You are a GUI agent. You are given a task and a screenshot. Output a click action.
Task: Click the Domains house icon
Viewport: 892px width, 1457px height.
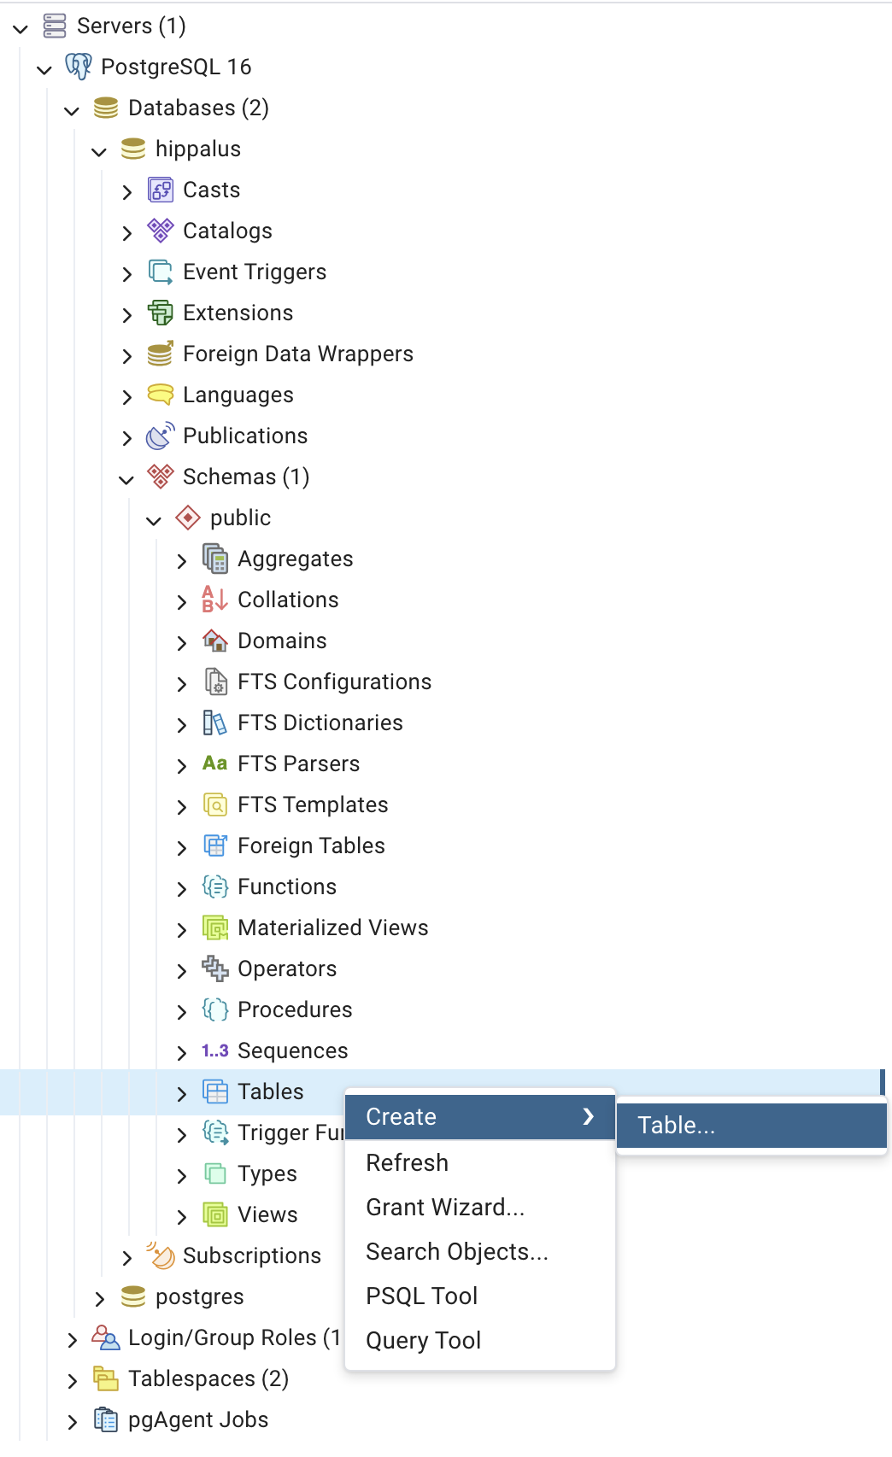[215, 641]
